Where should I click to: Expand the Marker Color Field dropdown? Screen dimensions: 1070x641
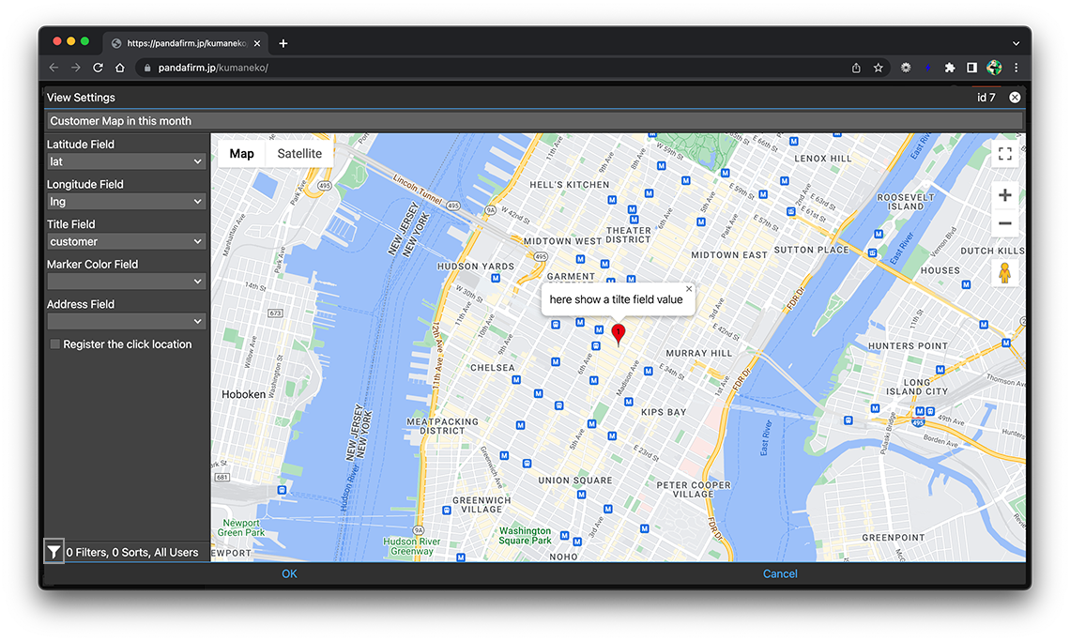click(x=126, y=282)
